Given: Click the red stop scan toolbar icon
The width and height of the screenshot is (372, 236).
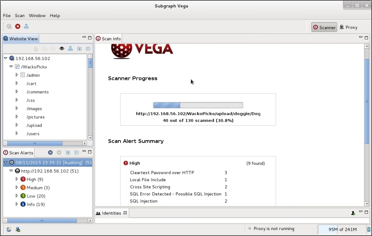Looking at the screenshot, I should tap(17, 26).
